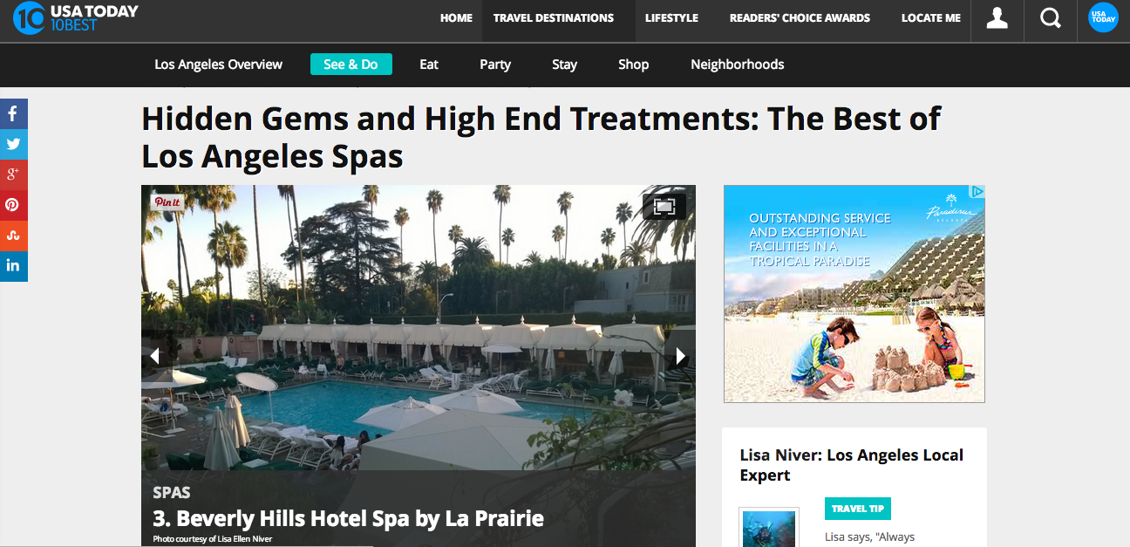View slideshow in fullscreen mode
This screenshot has width=1130, height=547.
click(664, 207)
